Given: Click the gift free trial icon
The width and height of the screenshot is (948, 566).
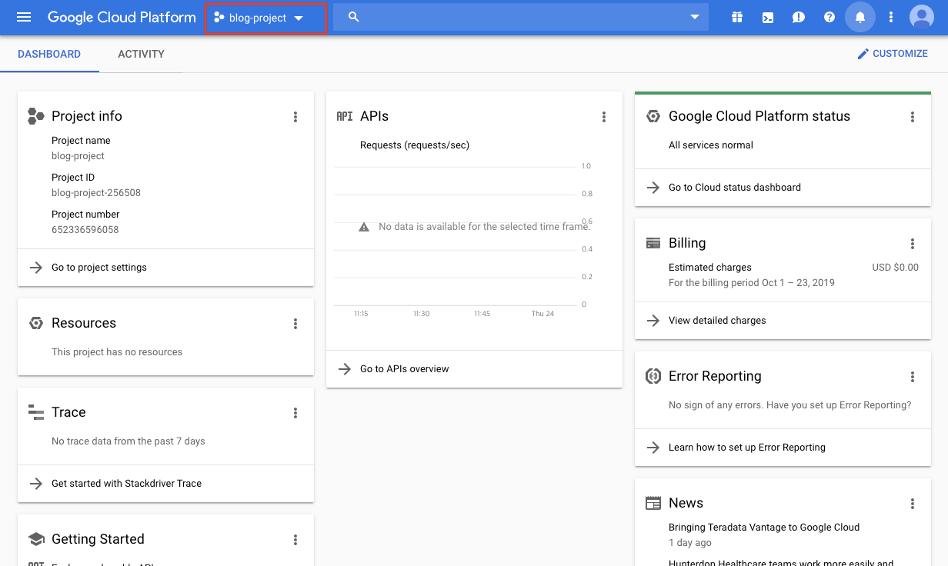Looking at the screenshot, I should pos(737,17).
